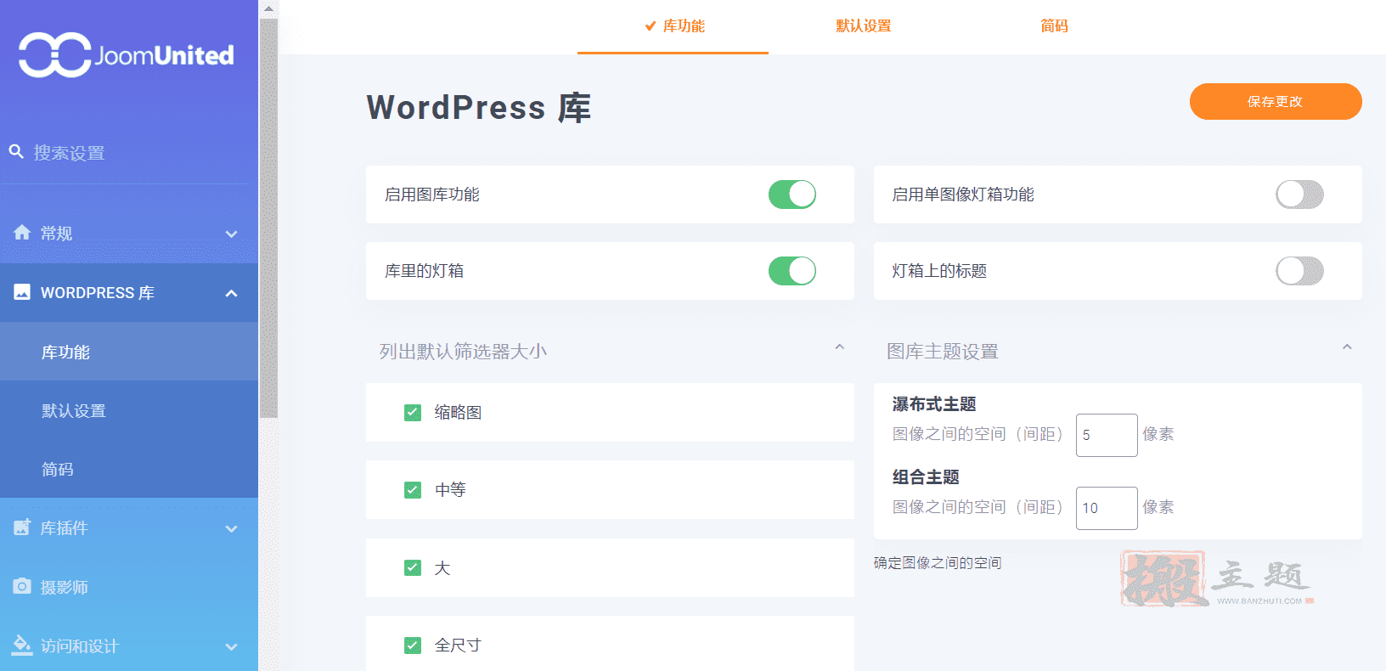Expand the 访问和设计 menu chevron

(231, 646)
